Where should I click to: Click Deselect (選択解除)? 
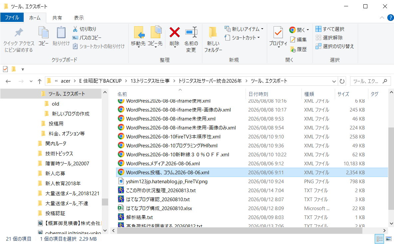tap(329, 38)
